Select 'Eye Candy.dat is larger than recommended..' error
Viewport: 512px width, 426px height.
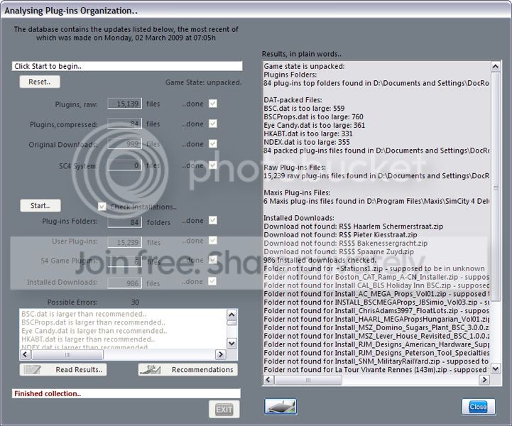coord(94,331)
